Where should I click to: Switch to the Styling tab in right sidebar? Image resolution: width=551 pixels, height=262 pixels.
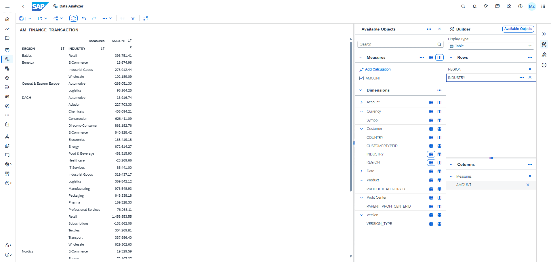544,55
